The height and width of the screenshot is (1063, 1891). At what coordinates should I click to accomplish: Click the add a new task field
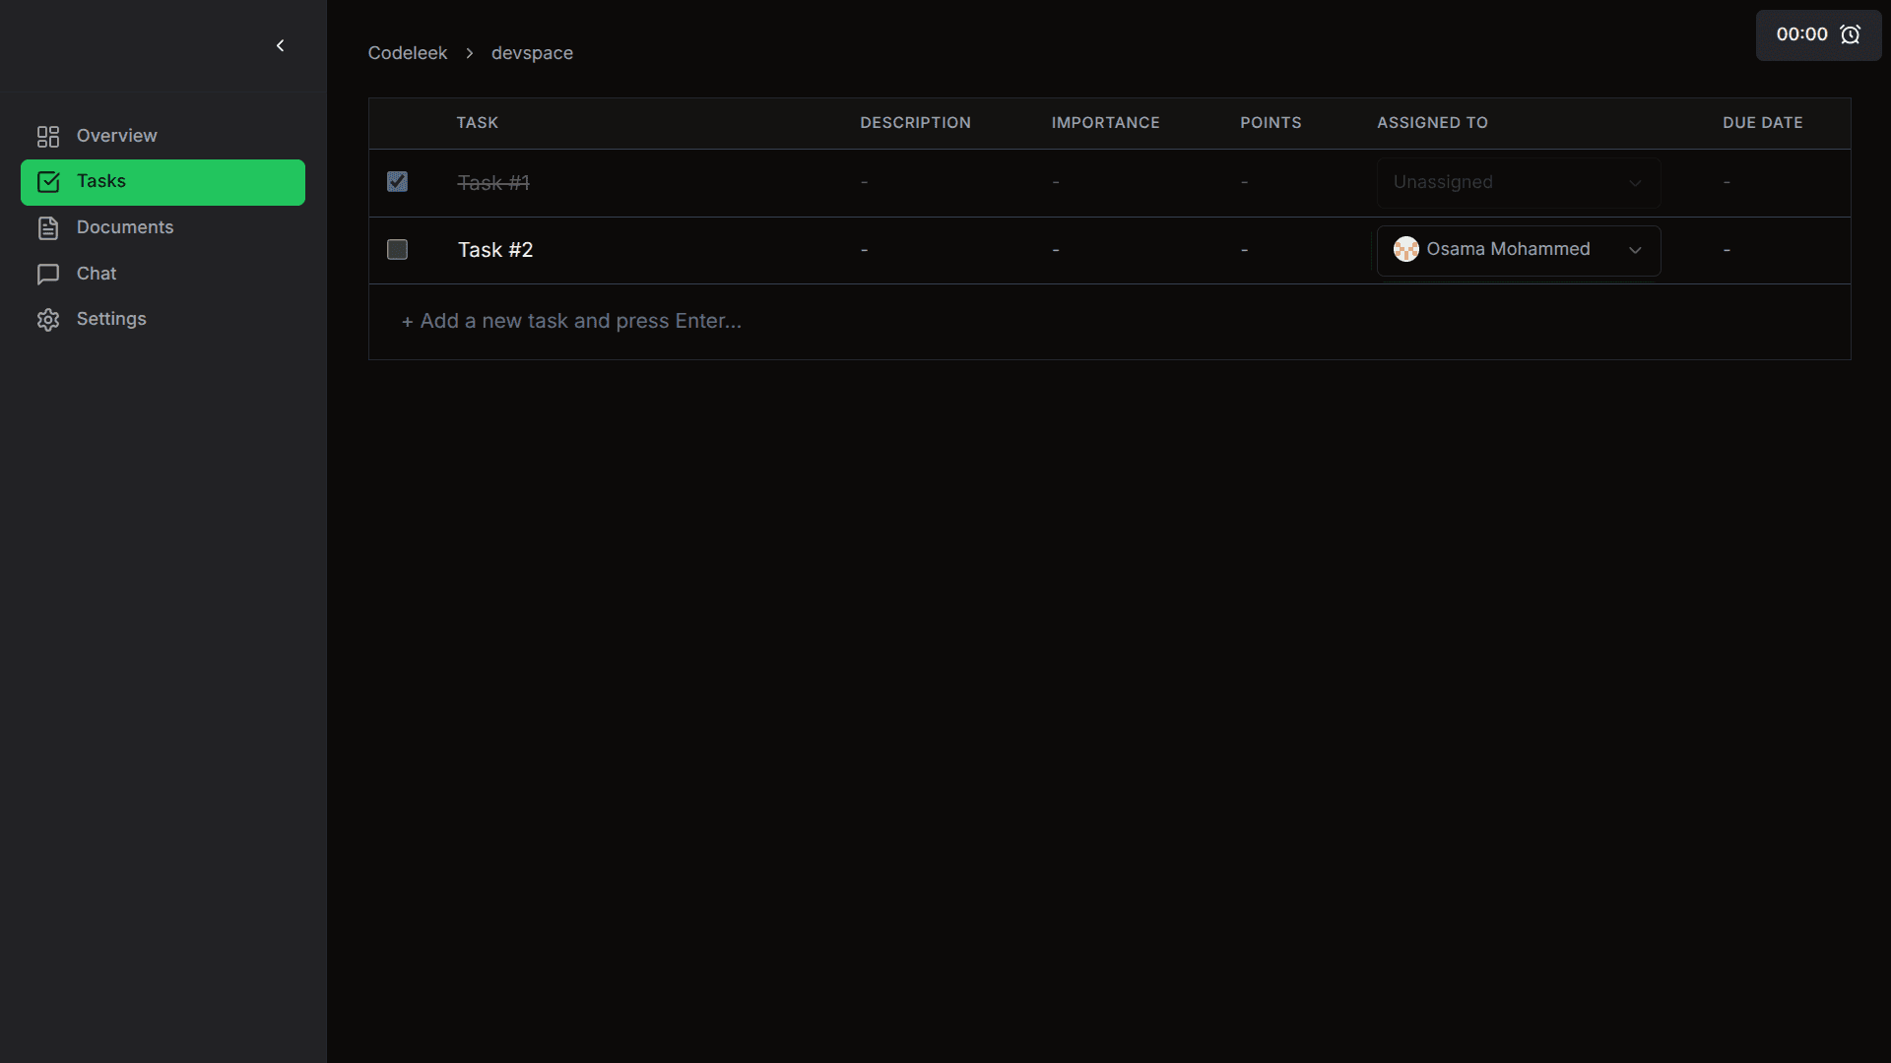[571, 321]
